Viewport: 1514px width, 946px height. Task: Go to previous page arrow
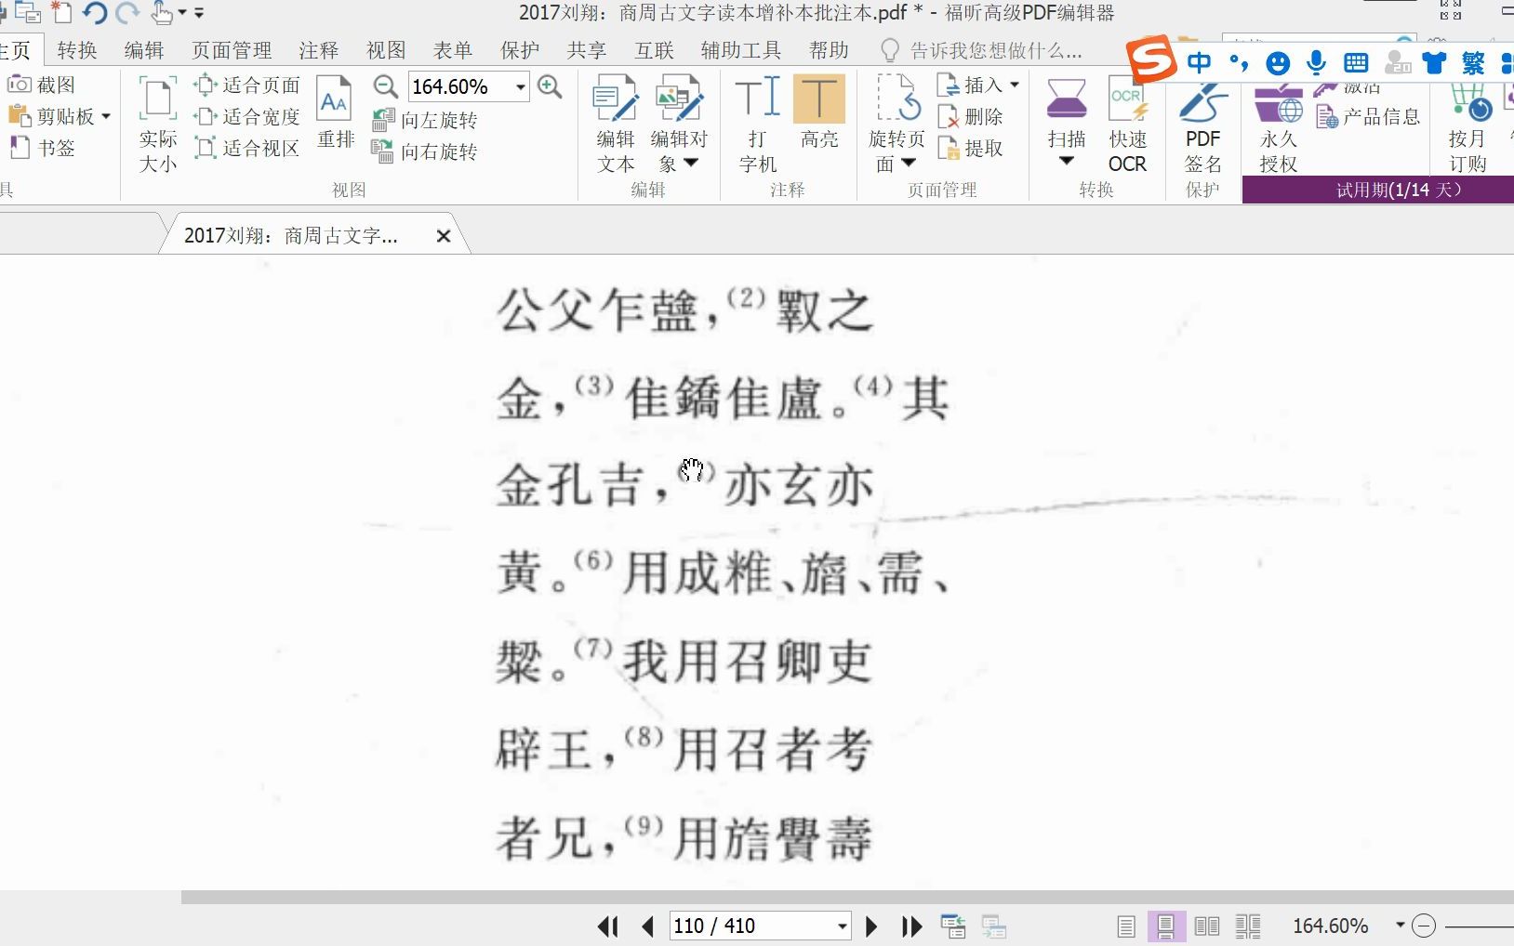pos(648,926)
